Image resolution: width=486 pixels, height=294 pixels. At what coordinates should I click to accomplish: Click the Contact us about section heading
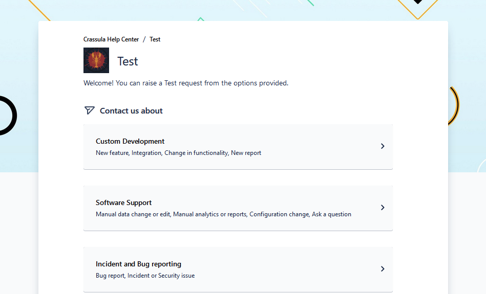tap(131, 111)
